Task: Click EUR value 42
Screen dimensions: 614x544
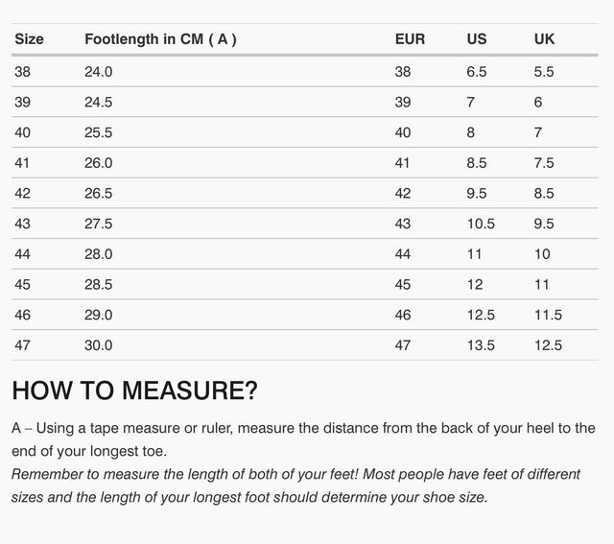Action: [x=403, y=194]
